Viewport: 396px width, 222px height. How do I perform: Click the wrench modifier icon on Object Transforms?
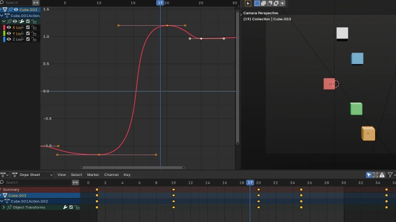pyautogui.click(x=65, y=207)
